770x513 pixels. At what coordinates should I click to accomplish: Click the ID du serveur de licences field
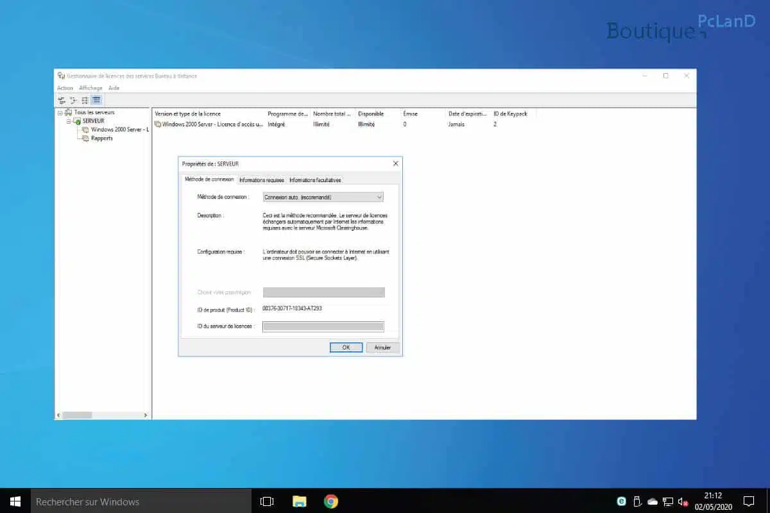[x=323, y=326]
